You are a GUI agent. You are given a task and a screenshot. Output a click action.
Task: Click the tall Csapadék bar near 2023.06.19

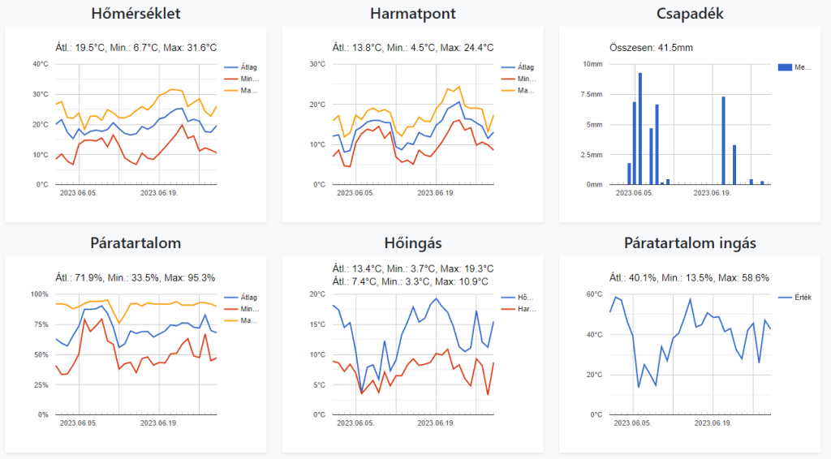pos(723,139)
